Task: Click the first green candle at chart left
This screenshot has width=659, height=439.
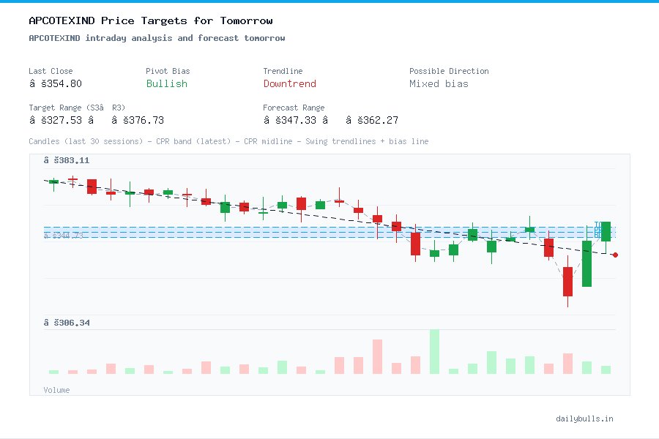Action: click(x=52, y=183)
